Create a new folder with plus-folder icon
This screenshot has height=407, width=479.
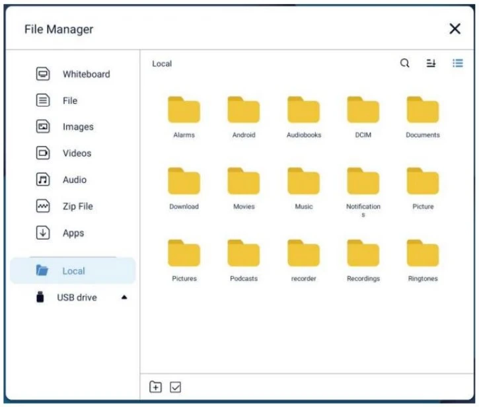[x=155, y=387]
